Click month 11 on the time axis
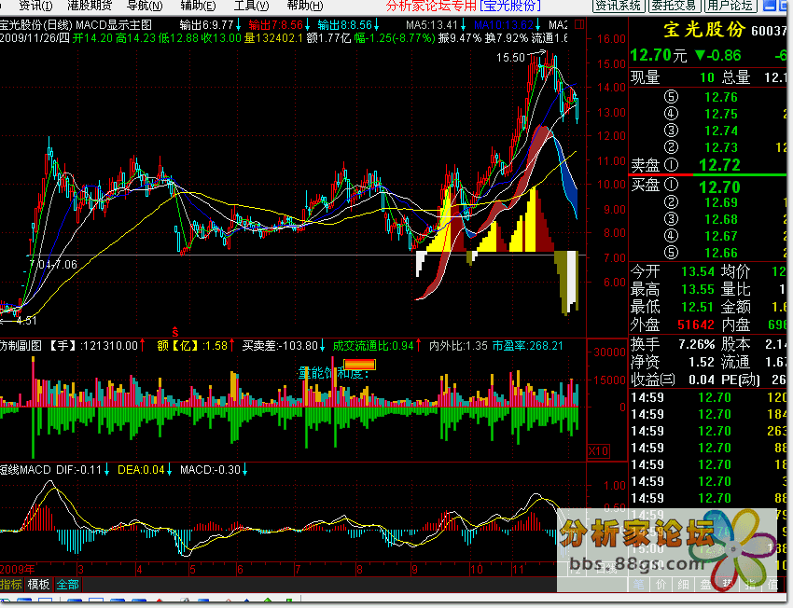The width and height of the screenshot is (793, 608). point(519,570)
